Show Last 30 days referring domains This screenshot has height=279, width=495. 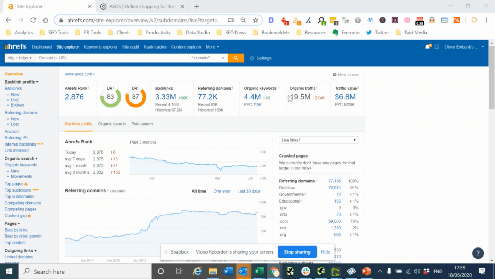(249, 191)
